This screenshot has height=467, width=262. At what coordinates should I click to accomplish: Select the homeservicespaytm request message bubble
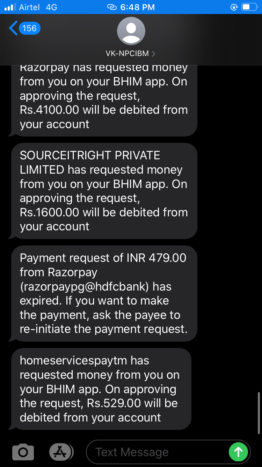pos(101,389)
